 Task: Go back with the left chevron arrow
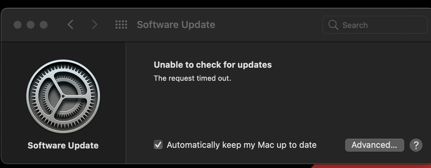coord(70,24)
